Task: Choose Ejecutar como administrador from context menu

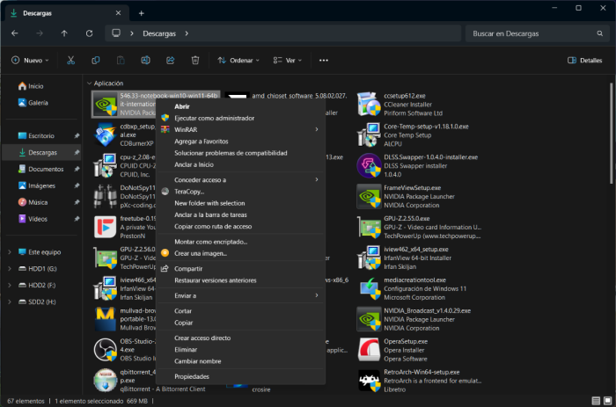Action: [x=214, y=118]
